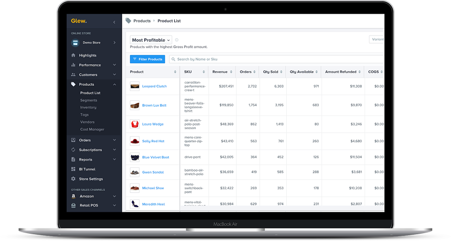Open the Gwen Sandal product link

(x=153, y=172)
